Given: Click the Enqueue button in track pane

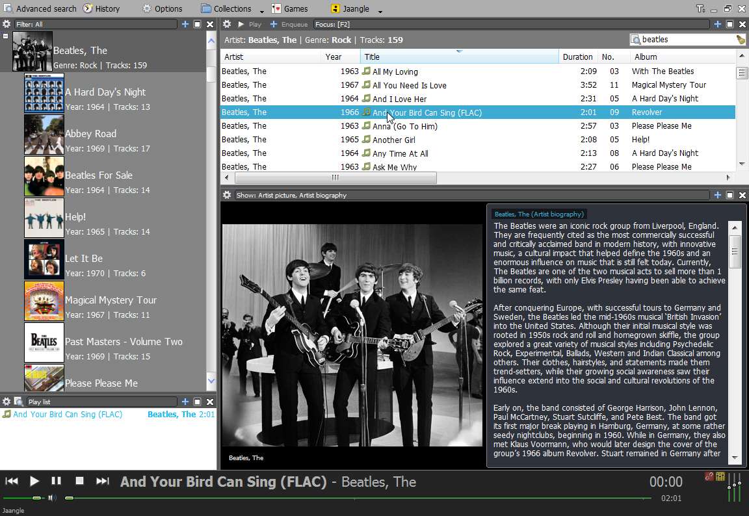Looking at the screenshot, I should 289,24.
